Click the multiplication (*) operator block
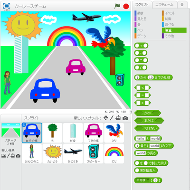Screen dimensions: 190x190 pyautogui.click(x=141, y=60)
